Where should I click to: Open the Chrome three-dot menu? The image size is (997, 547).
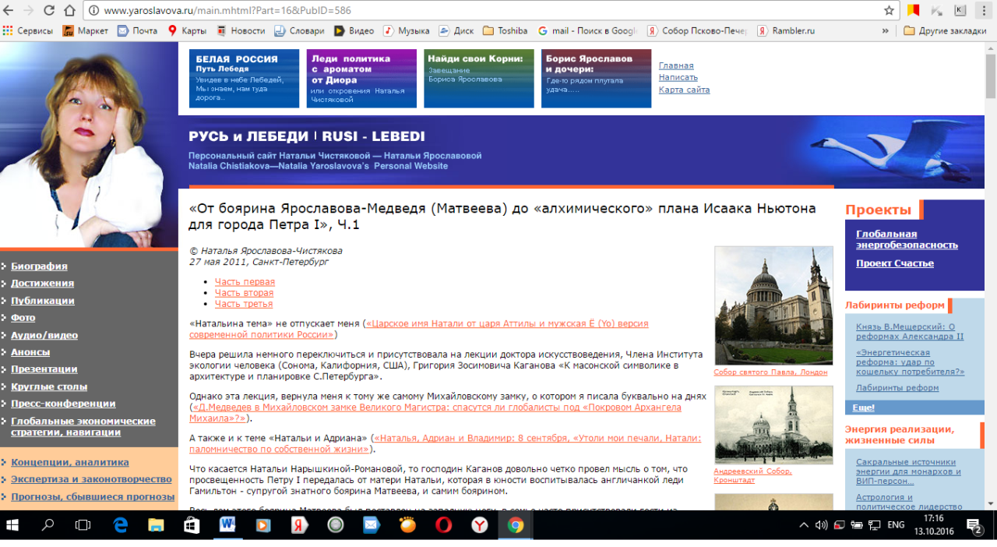pos(985,11)
